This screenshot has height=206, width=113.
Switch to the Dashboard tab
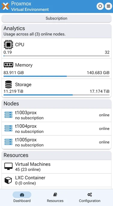click(22, 197)
